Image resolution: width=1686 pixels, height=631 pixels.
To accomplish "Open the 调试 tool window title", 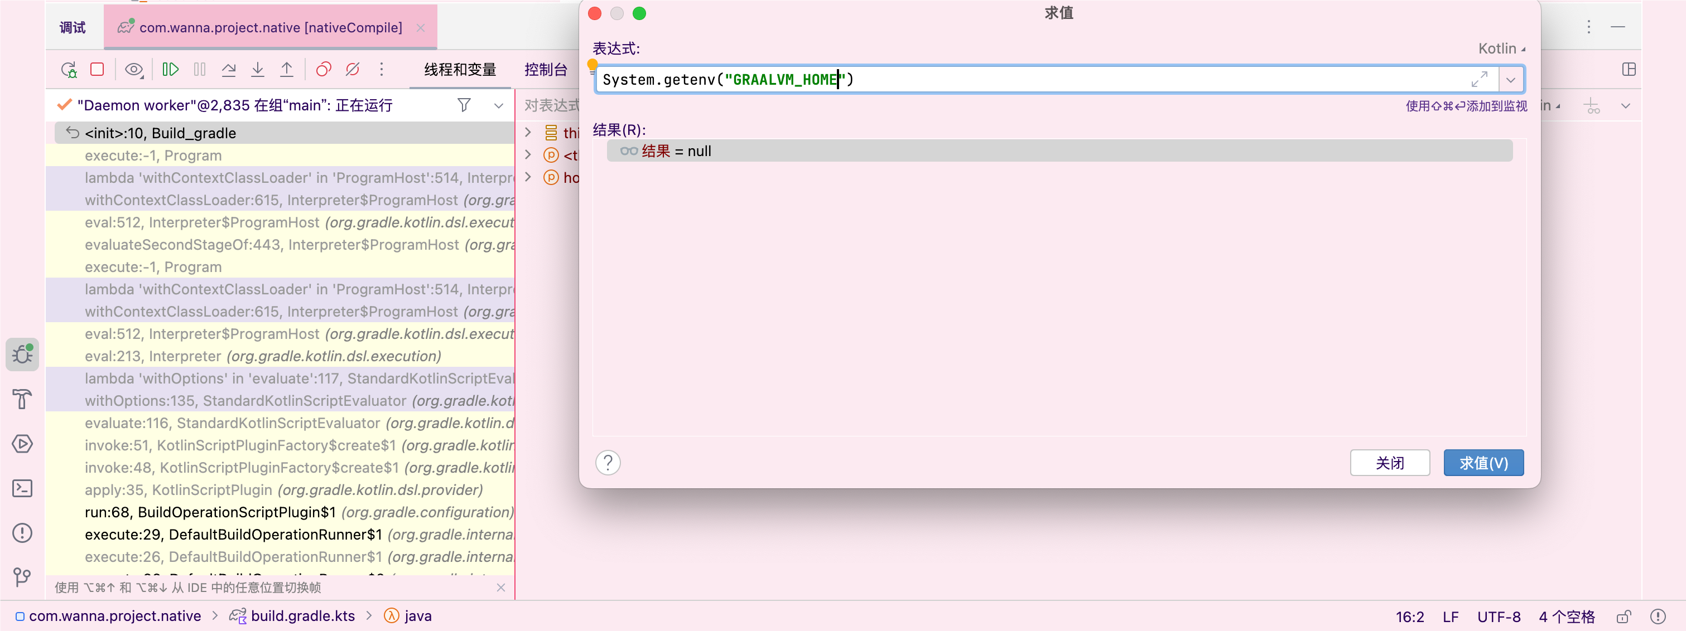I will tap(73, 27).
